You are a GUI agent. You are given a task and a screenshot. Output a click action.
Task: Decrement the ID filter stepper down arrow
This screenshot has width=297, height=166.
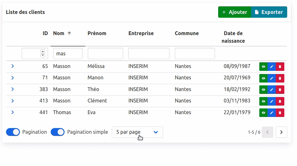pyautogui.click(x=43, y=55)
